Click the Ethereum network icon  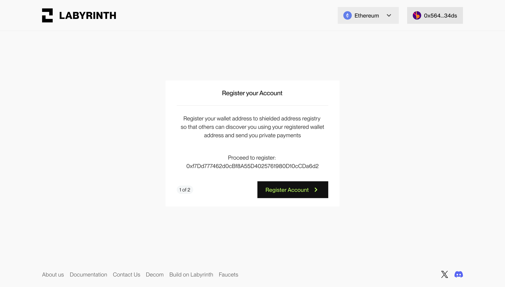click(347, 15)
